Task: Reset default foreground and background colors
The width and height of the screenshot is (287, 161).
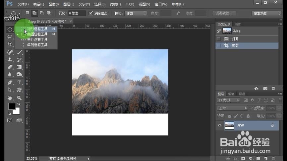Action: 9,113
